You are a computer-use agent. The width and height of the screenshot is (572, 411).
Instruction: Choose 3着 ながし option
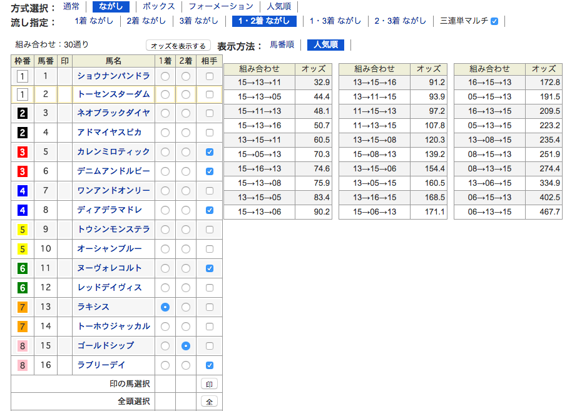coord(199,21)
